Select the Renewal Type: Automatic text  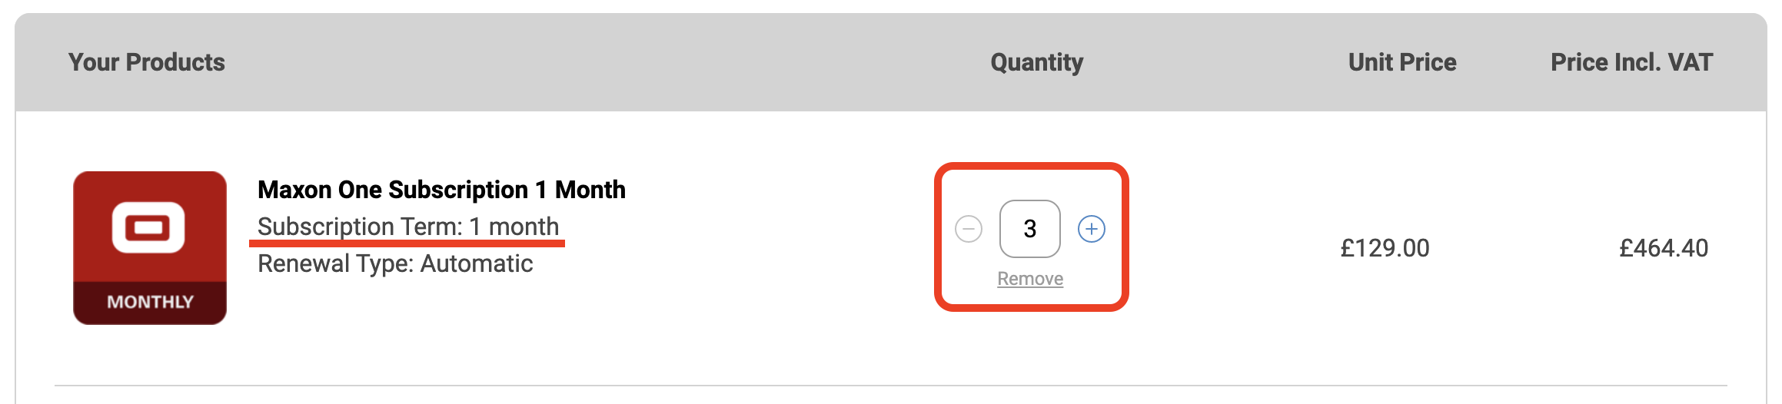(x=395, y=263)
